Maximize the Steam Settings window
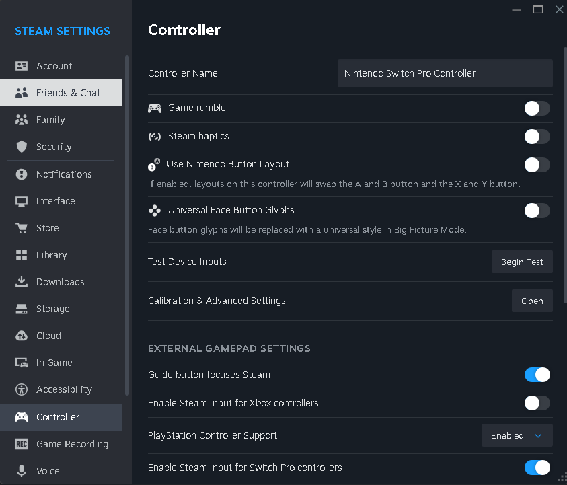Image resolution: width=567 pixels, height=485 pixels. pos(538,10)
